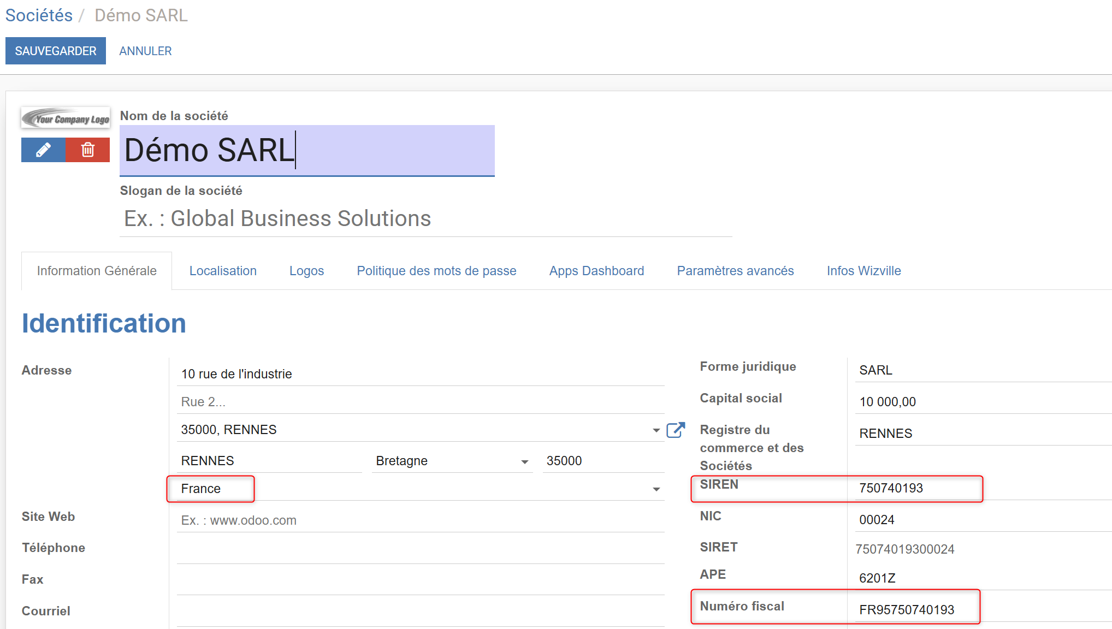The height and width of the screenshot is (629, 1112).
Task: Edit the APE code 6201Z
Action: click(x=983, y=578)
